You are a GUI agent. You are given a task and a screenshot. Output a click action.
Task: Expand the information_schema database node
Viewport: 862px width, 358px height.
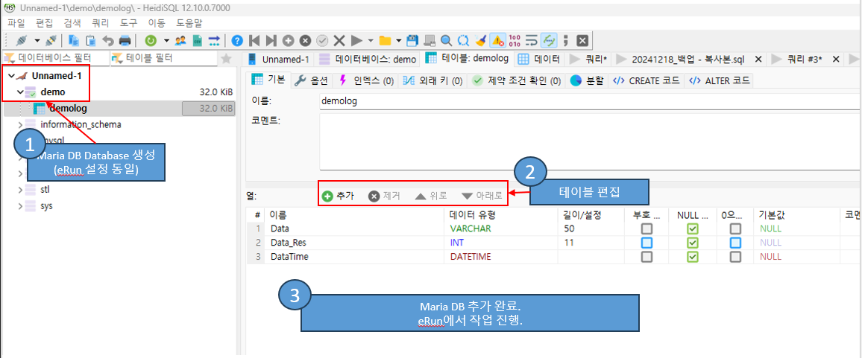tap(20, 124)
